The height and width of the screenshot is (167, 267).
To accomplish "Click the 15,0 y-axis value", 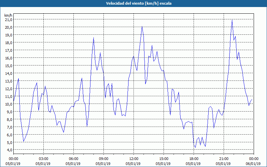I will coord(9,65).
